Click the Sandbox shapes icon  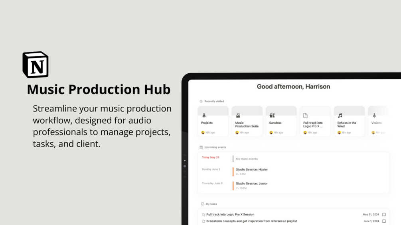pos(272,115)
